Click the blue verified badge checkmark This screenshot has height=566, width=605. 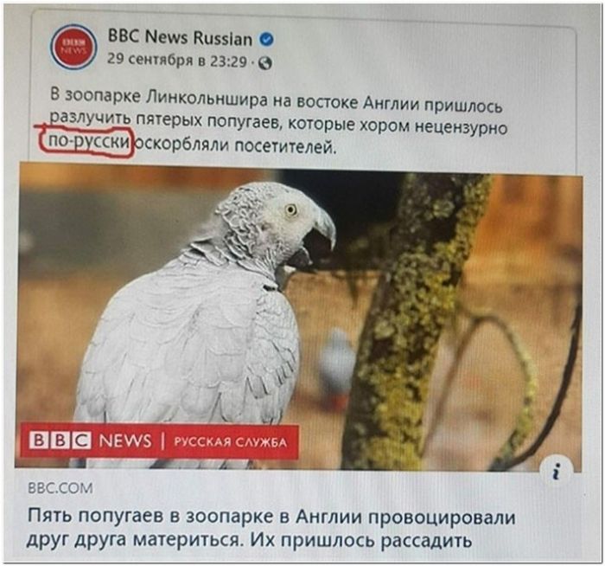[266, 40]
